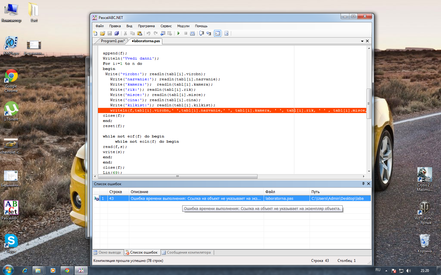The width and height of the screenshot is (441, 275).
Task: Toggle pin on error list panel
Action: [363, 184]
